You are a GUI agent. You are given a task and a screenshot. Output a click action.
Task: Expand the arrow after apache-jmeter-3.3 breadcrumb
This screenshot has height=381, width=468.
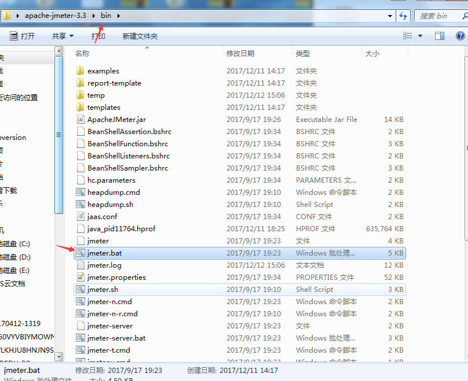(93, 16)
